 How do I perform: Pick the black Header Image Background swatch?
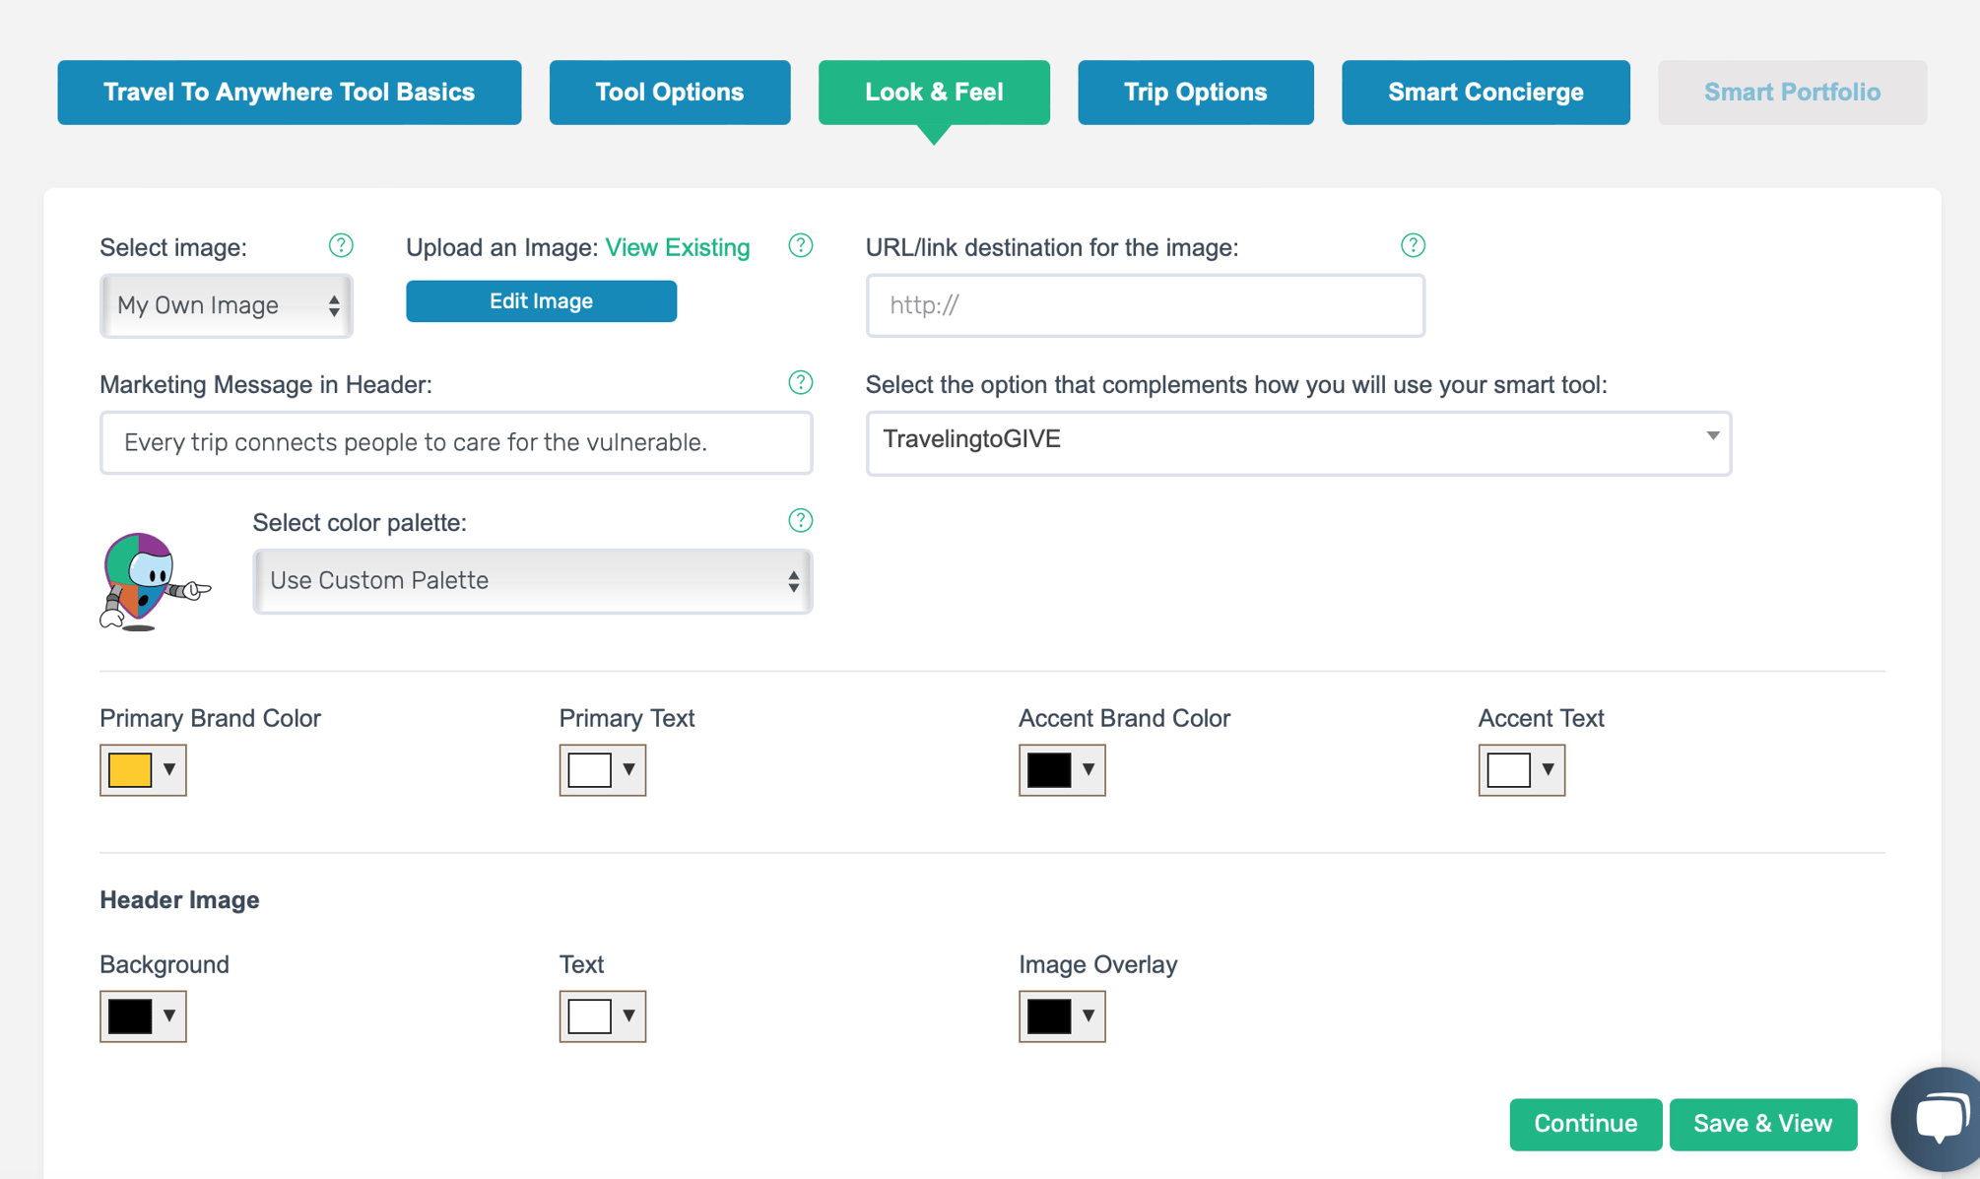pyautogui.click(x=130, y=1015)
